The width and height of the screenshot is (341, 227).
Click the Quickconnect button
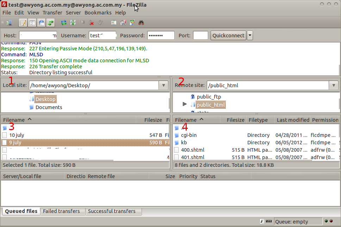(228, 36)
